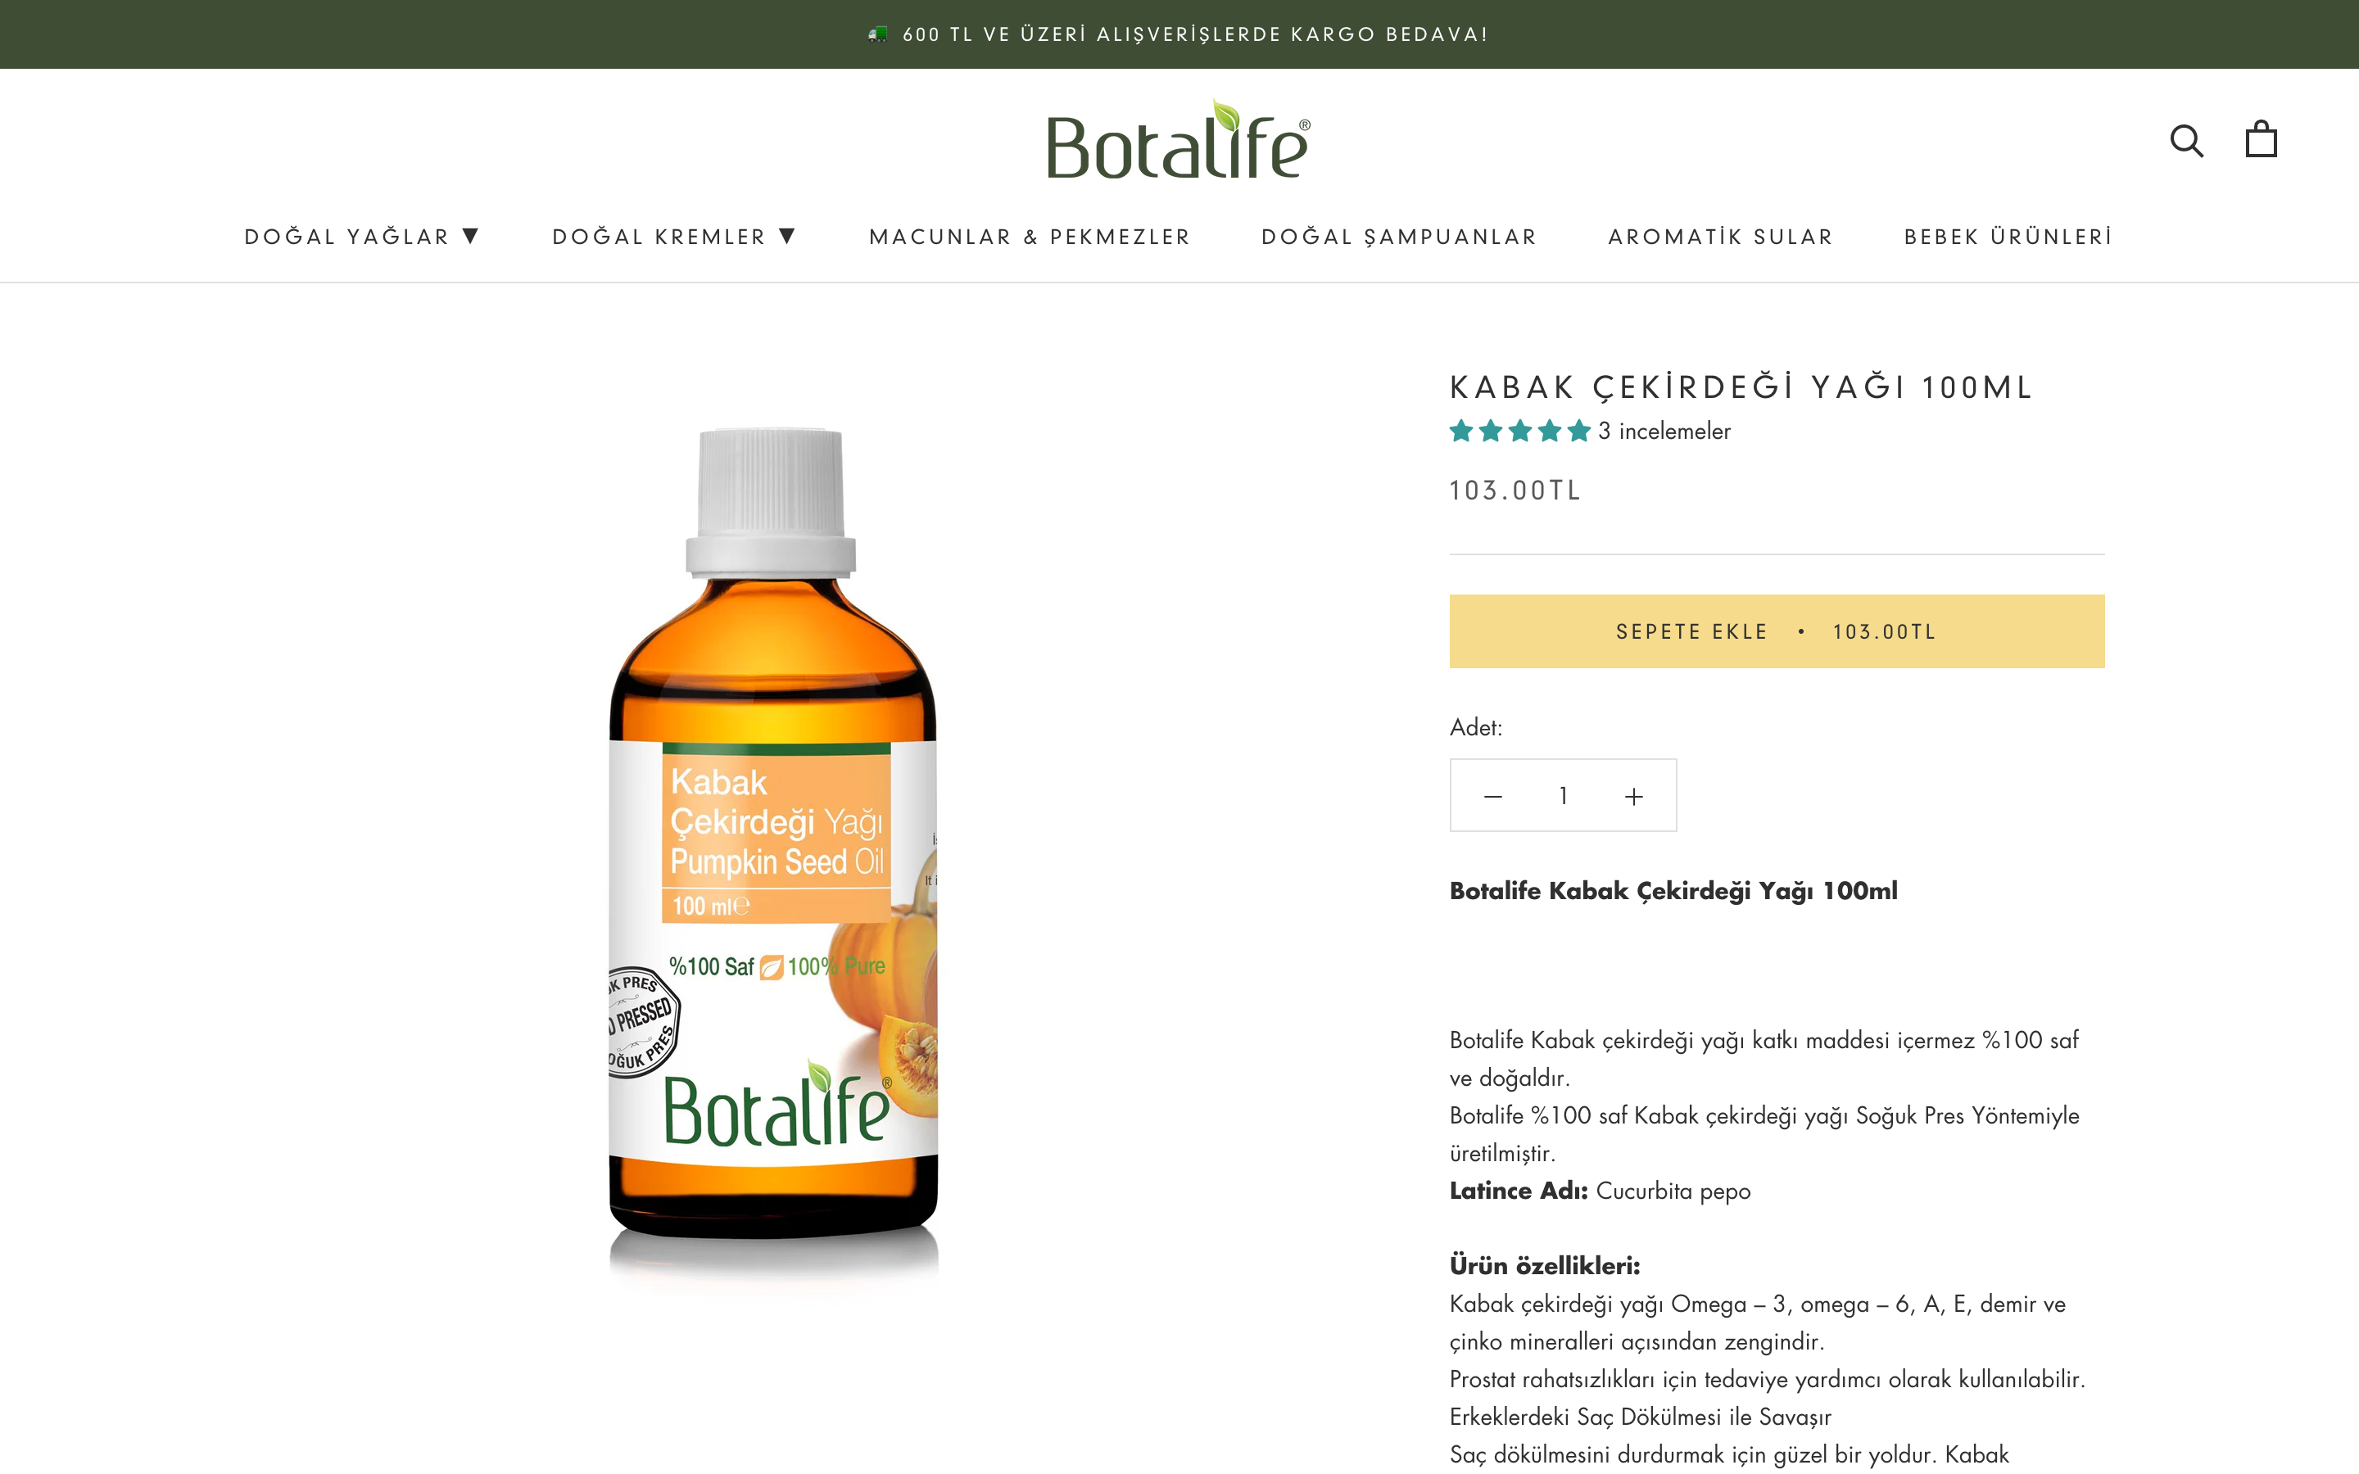Go to Macunlar & Pekmezler category

pyautogui.click(x=1030, y=237)
